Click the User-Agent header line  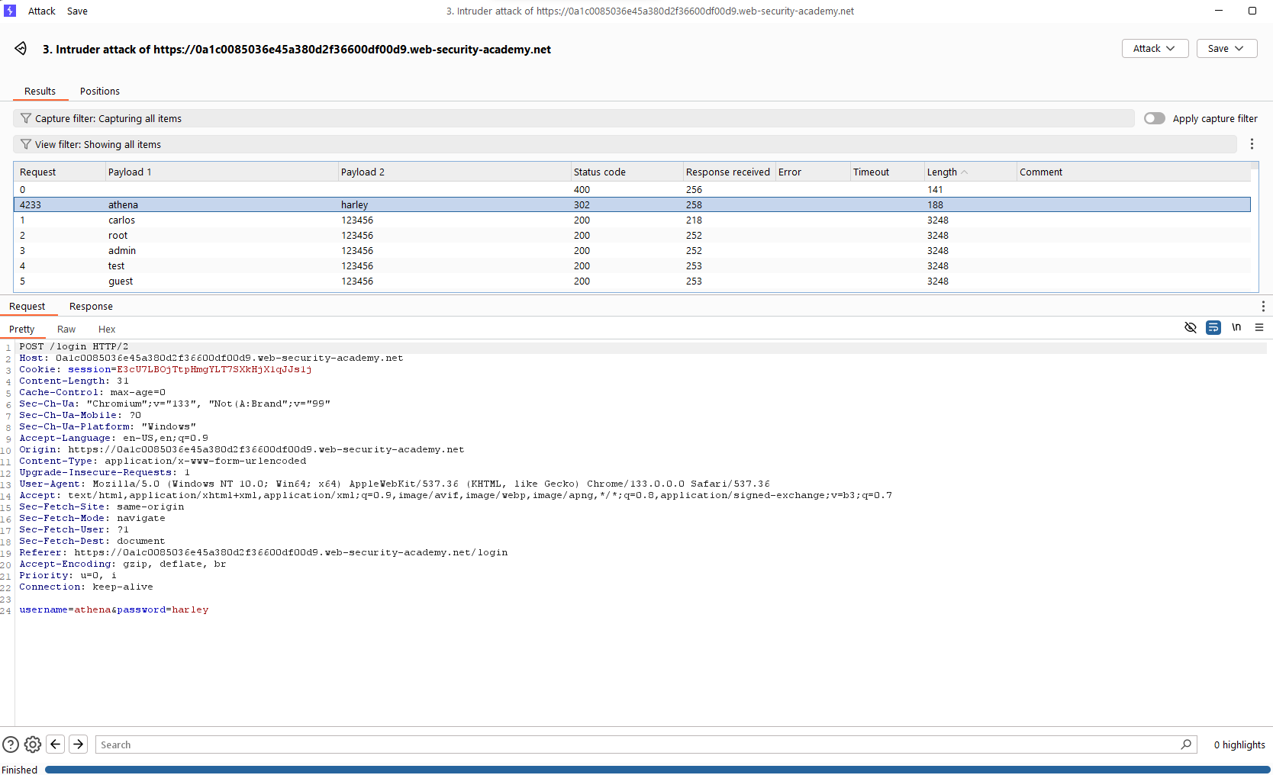tap(395, 484)
